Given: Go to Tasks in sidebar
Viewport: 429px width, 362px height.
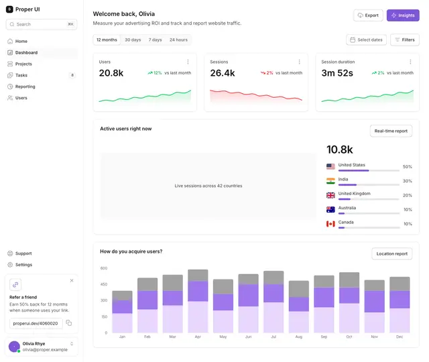Looking at the screenshot, I should coord(42,75).
